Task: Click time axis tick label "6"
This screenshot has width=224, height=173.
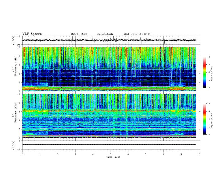Action: point(128,154)
